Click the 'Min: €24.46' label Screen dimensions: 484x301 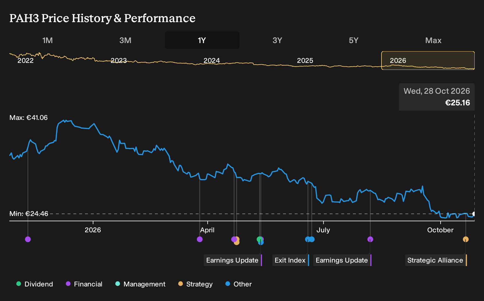29,214
